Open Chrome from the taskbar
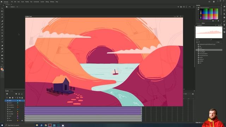Screen dimensions: 226x127 [46, 125]
